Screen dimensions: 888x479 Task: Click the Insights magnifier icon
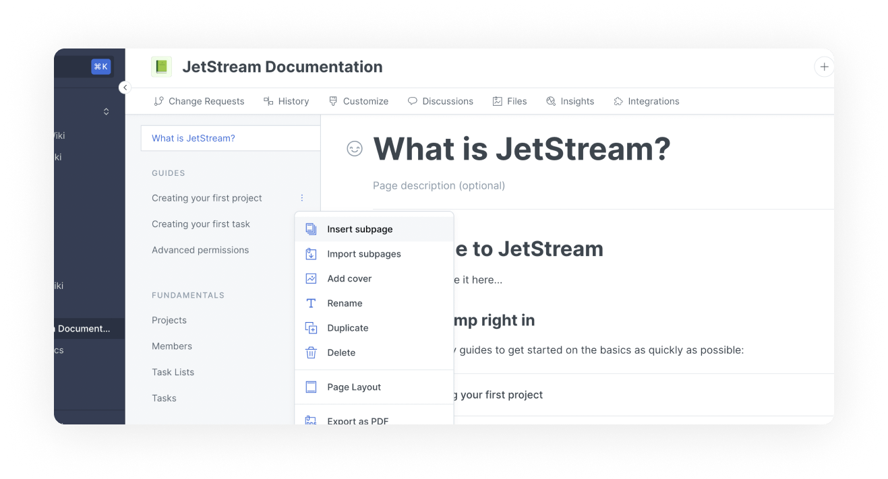[551, 101]
